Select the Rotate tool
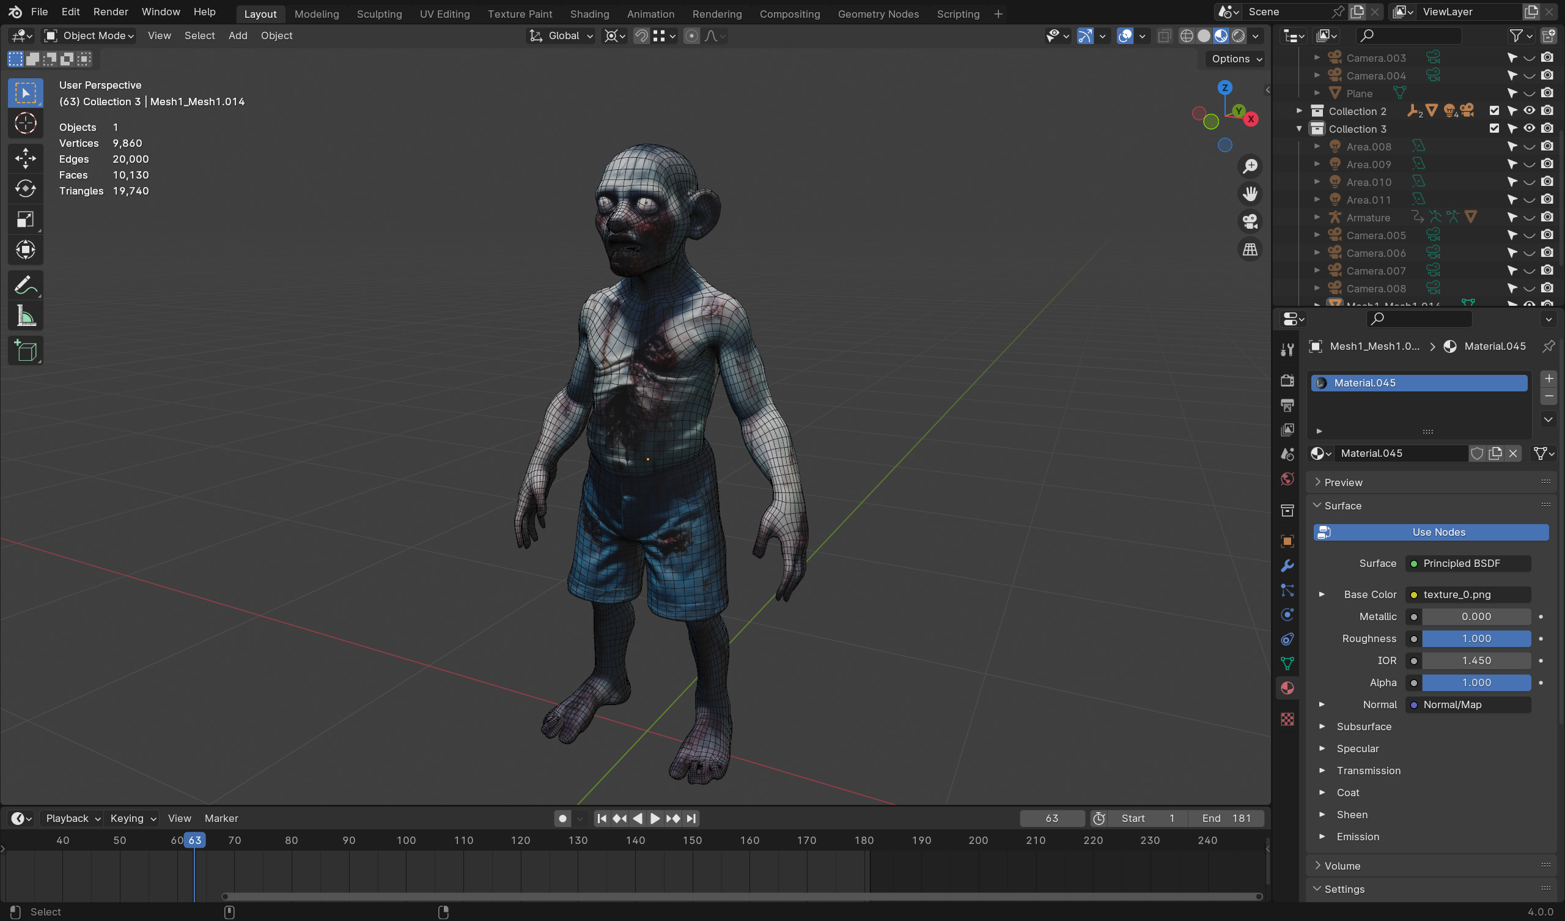Viewport: 1565px width, 921px height. [26, 188]
